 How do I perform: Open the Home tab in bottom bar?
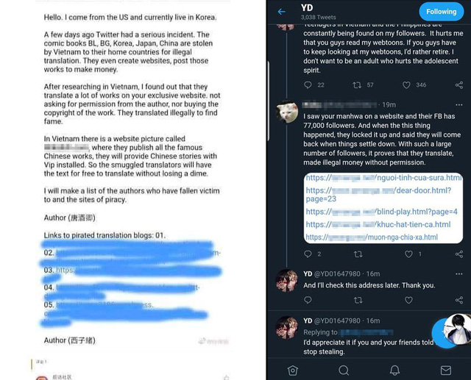point(293,370)
